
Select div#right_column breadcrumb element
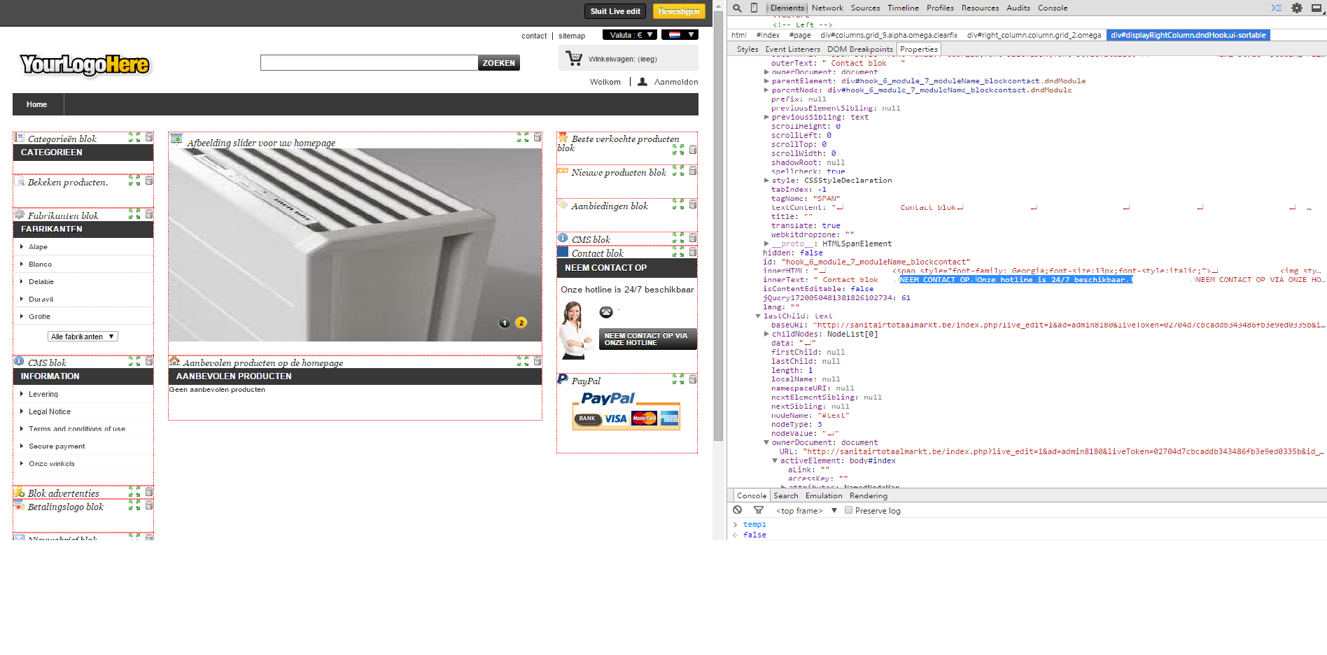coord(1034,35)
